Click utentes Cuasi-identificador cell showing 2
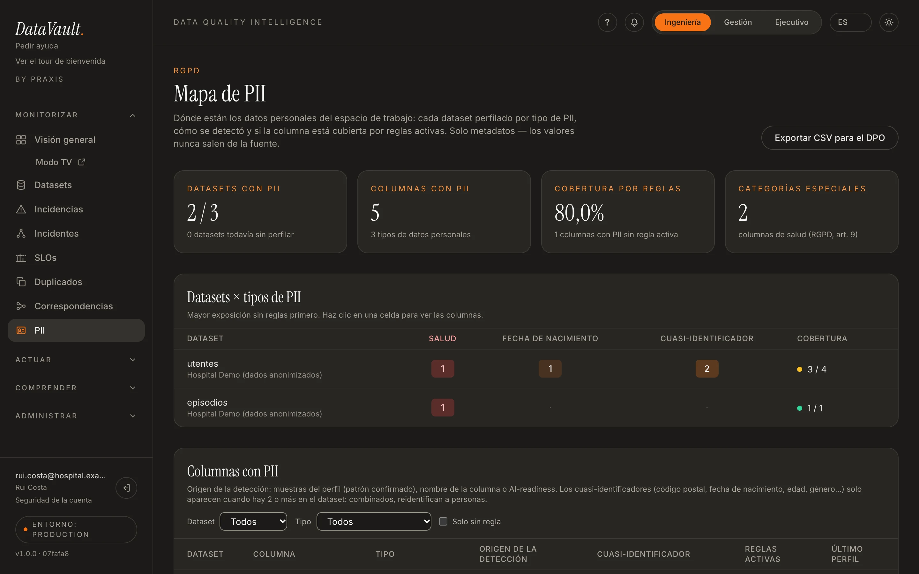The height and width of the screenshot is (574, 919). coord(707,369)
